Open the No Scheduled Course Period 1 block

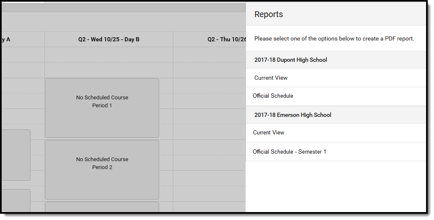(102, 108)
